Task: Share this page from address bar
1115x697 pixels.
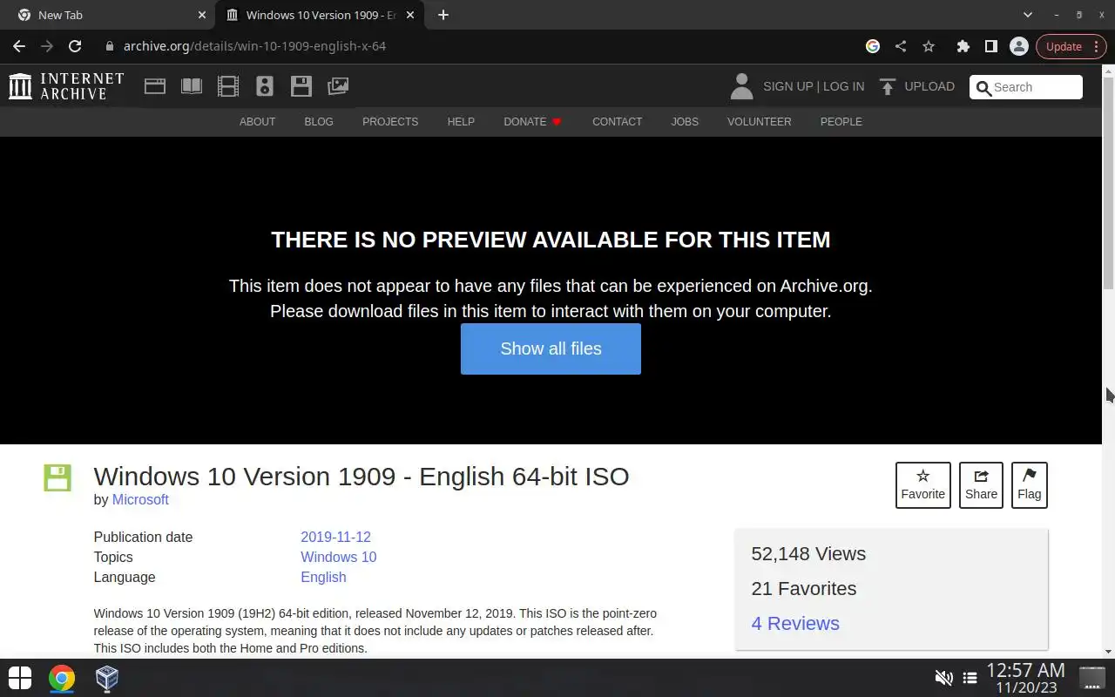Action: (x=901, y=46)
